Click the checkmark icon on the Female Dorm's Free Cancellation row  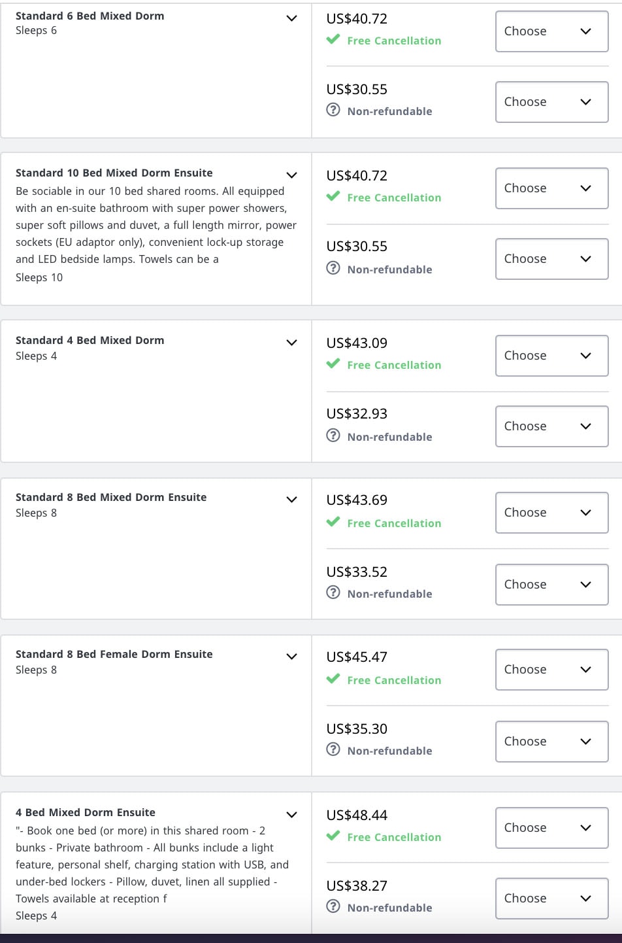coord(333,680)
